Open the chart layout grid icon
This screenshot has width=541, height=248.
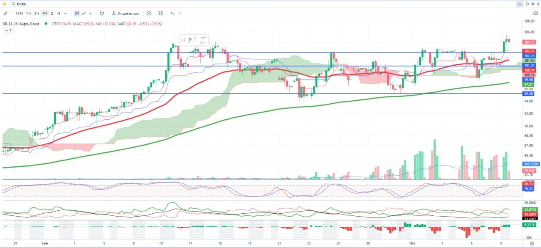click(x=161, y=13)
